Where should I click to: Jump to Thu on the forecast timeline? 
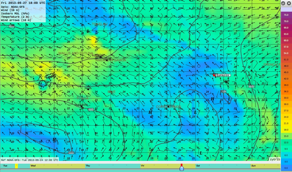point(88,166)
